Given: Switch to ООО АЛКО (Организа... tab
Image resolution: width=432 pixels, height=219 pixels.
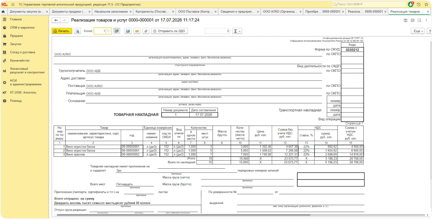Looking at the screenshot, I should tap(280, 12).
